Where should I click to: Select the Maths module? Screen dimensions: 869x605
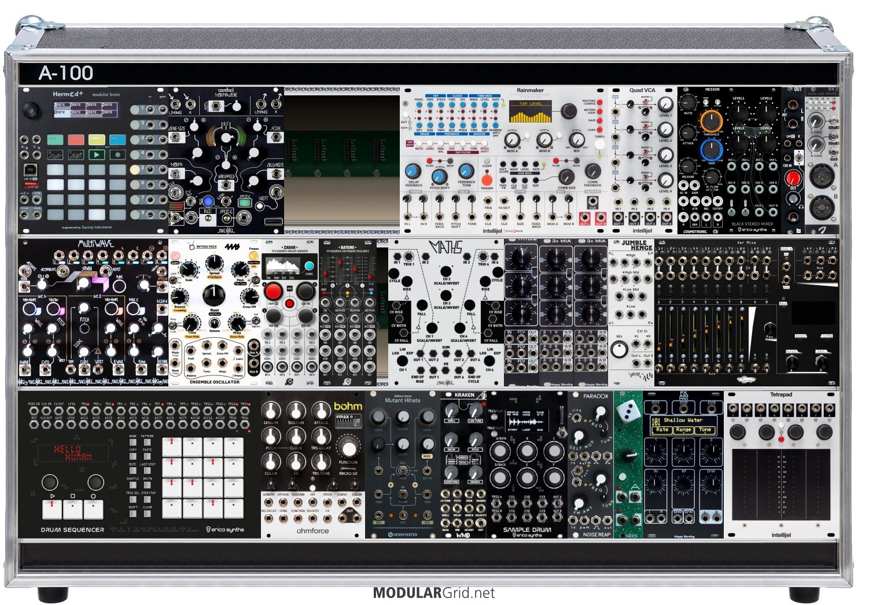point(446,313)
